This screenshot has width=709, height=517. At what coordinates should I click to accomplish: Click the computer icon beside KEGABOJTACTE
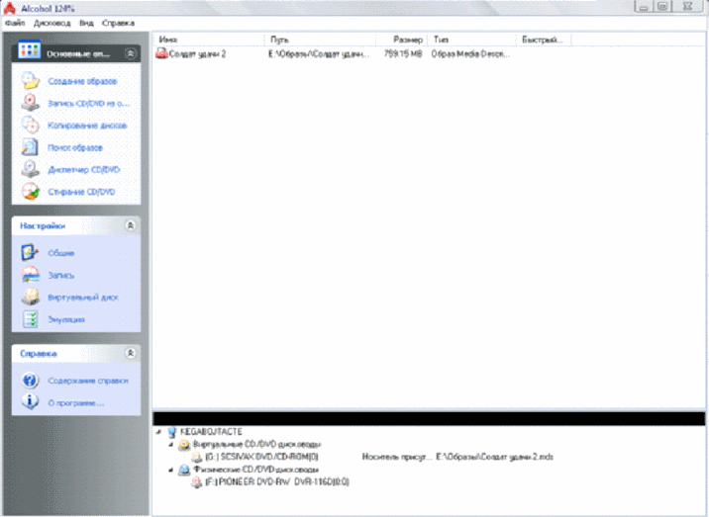coord(172,432)
